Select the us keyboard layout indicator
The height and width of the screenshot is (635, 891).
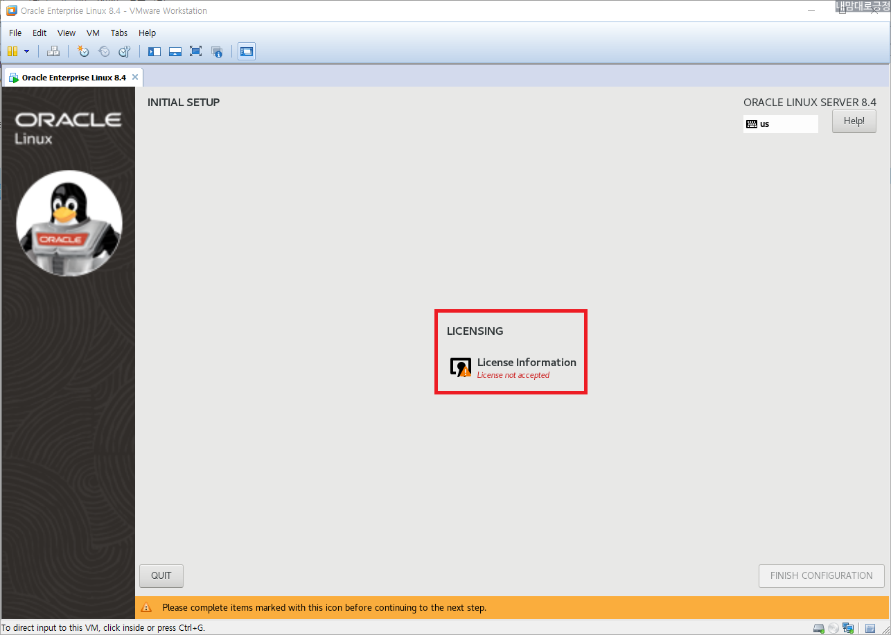click(x=780, y=124)
